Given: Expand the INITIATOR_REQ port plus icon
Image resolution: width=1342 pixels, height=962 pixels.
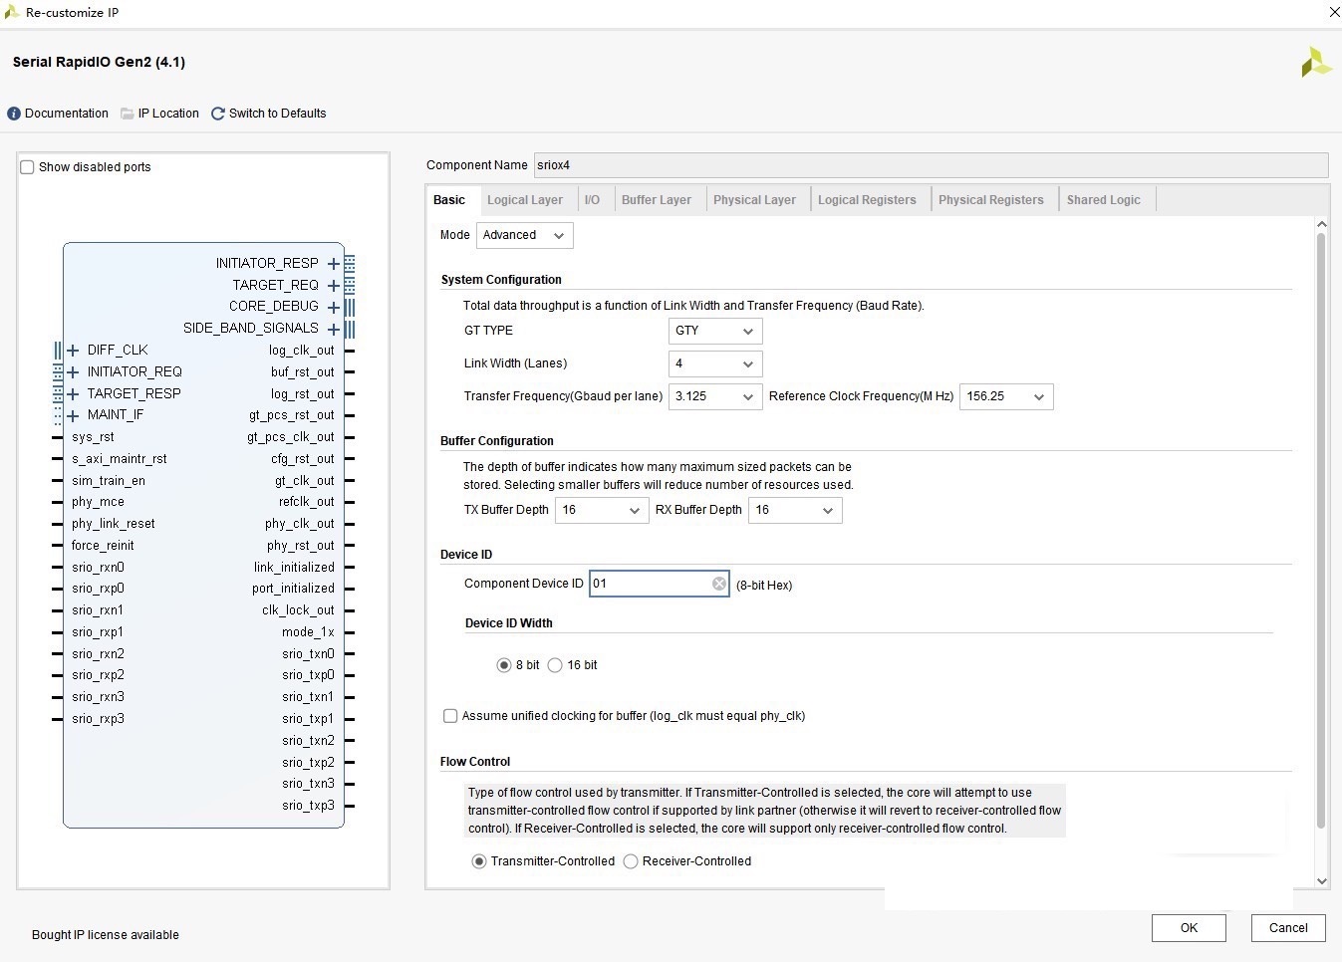Looking at the screenshot, I should [73, 372].
